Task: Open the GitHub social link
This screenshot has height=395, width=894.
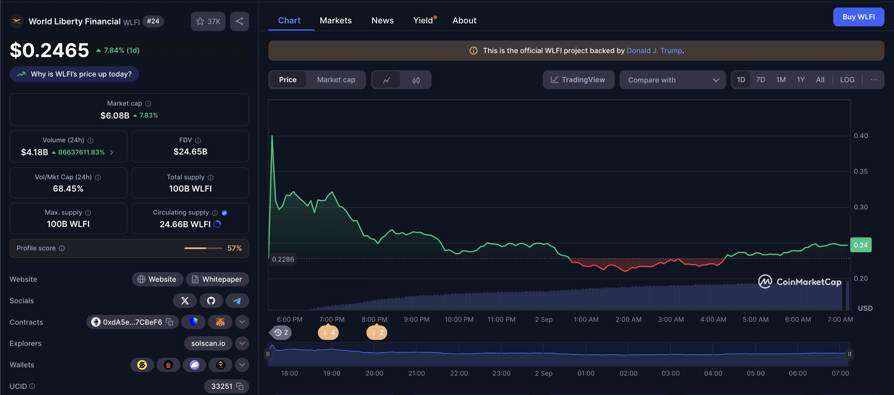Action: (211, 301)
